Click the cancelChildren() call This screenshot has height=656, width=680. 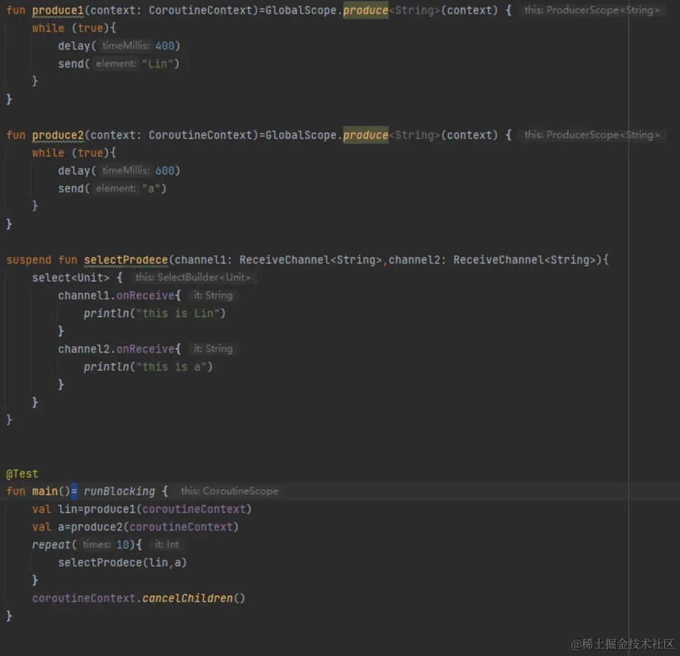(x=193, y=598)
